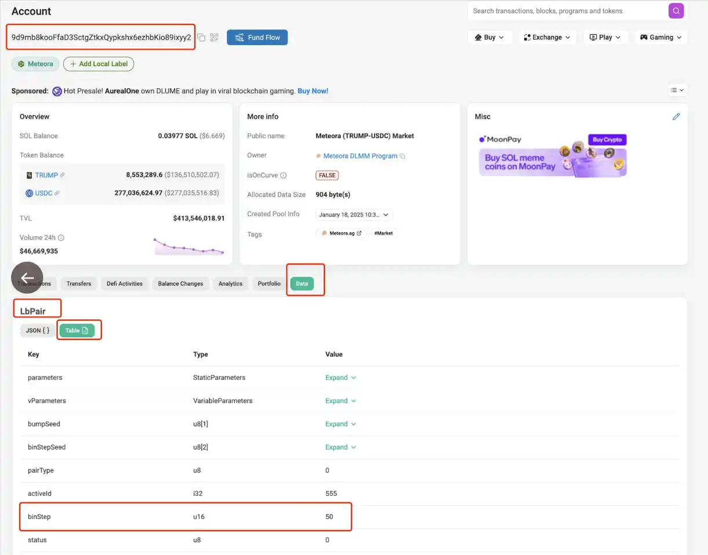The height and width of the screenshot is (555, 708).
Task: Switch data view to JSON
Action: (37, 330)
